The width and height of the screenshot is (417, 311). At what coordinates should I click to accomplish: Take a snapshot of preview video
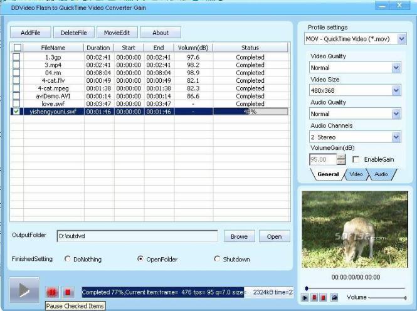[x=334, y=298]
